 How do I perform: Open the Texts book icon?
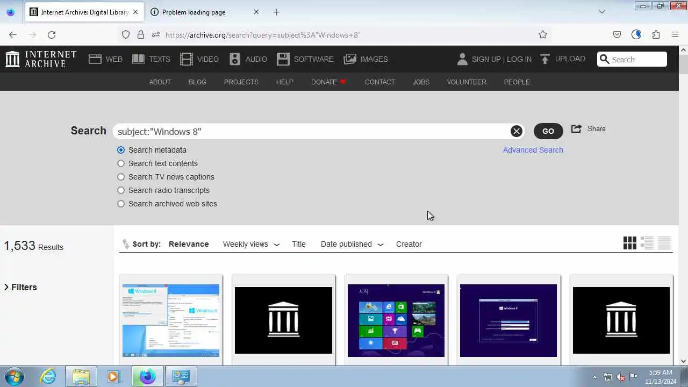pos(139,59)
